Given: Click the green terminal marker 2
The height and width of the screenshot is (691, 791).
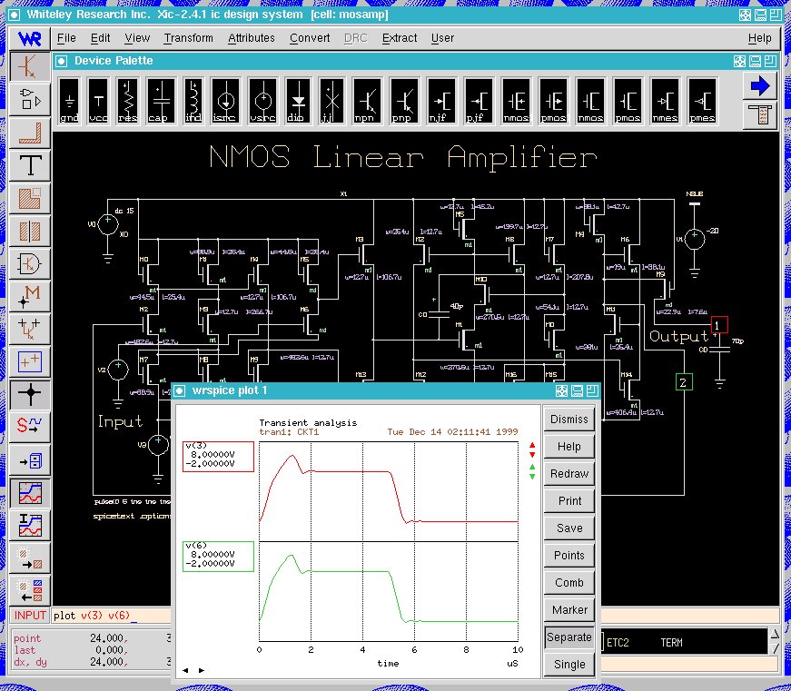Looking at the screenshot, I should [684, 381].
